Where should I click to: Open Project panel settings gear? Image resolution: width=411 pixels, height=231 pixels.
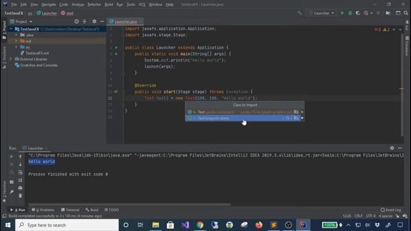(94, 21)
